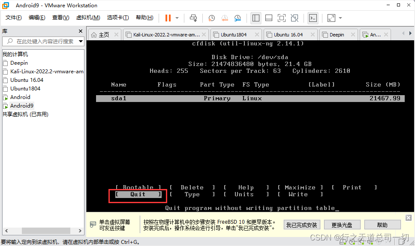Viewport: 415px width, 246px height.
Task: Select Ubuntu1804 in the library tree
Action: click(x=25, y=89)
